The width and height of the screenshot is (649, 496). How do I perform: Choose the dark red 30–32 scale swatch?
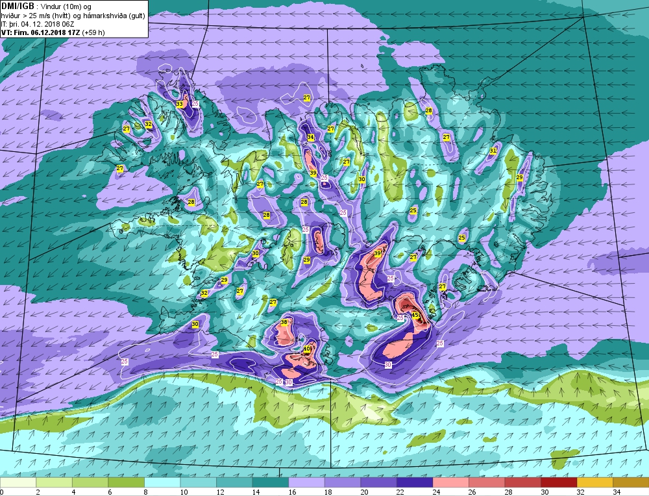tap(558, 482)
